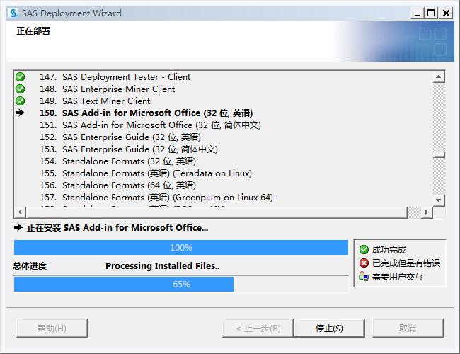Click the horizontal scrollbar right arrow
The height and width of the screenshot is (354, 460).
[x=427, y=212]
